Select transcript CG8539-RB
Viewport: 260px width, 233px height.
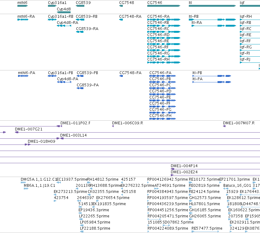[80, 20]
